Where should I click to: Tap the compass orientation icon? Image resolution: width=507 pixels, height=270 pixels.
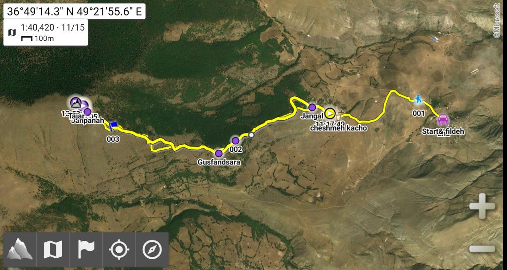pos(152,249)
